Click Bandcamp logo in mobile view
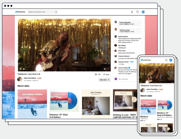 (x=145, y=60)
